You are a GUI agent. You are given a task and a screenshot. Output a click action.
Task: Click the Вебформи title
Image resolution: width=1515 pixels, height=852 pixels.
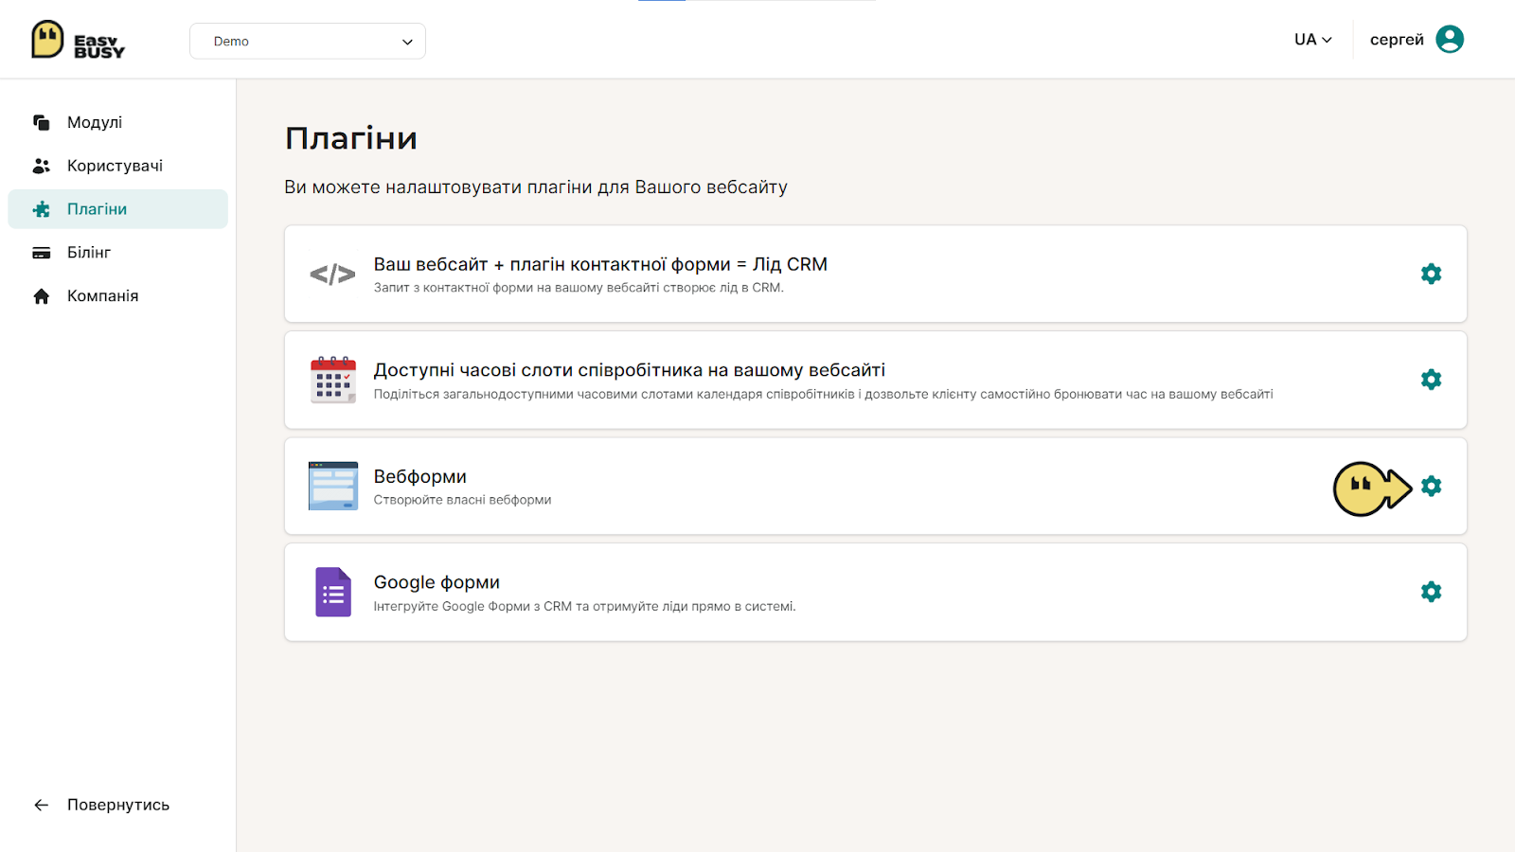(419, 476)
